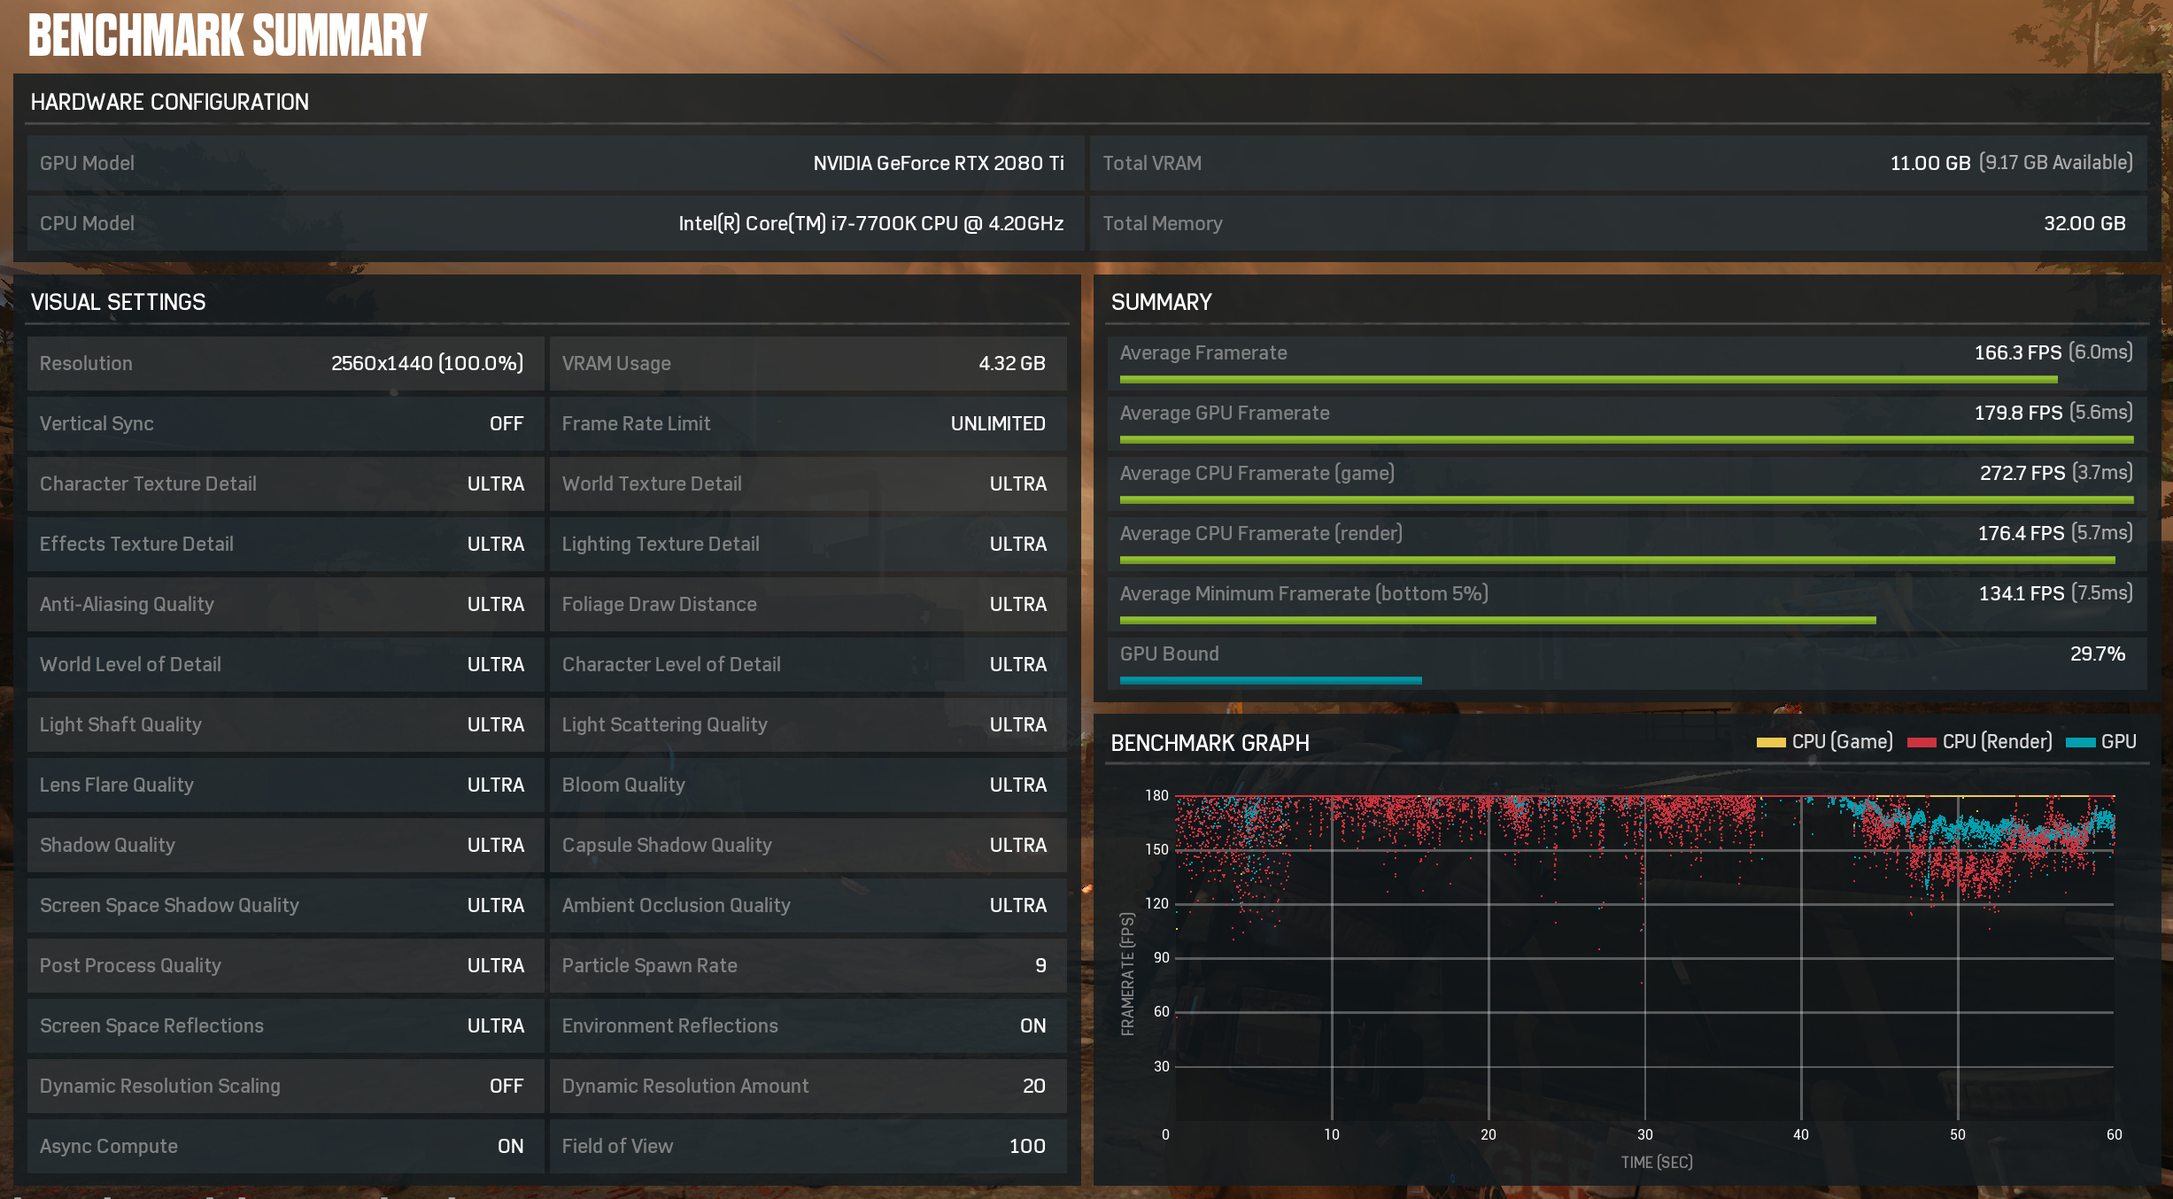Screen dimensions: 2173x1199
Task: Click the GPU Model RTX 2080 Ti row
Action: pyautogui.click(x=554, y=163)
